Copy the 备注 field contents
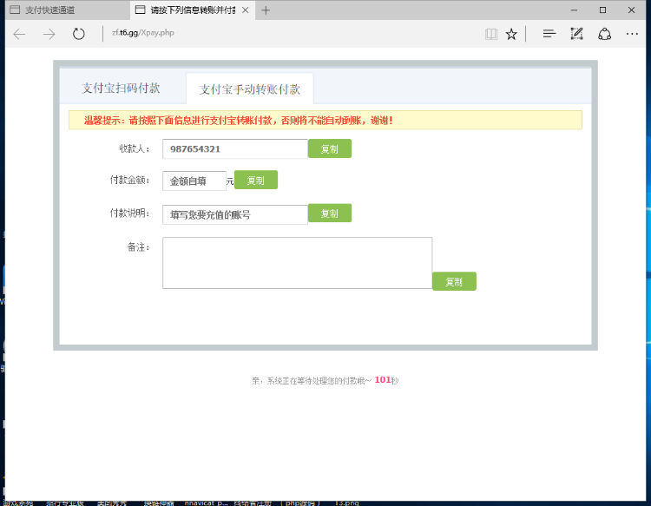This screenshot has height=506, width=651. tap(454, 281)
